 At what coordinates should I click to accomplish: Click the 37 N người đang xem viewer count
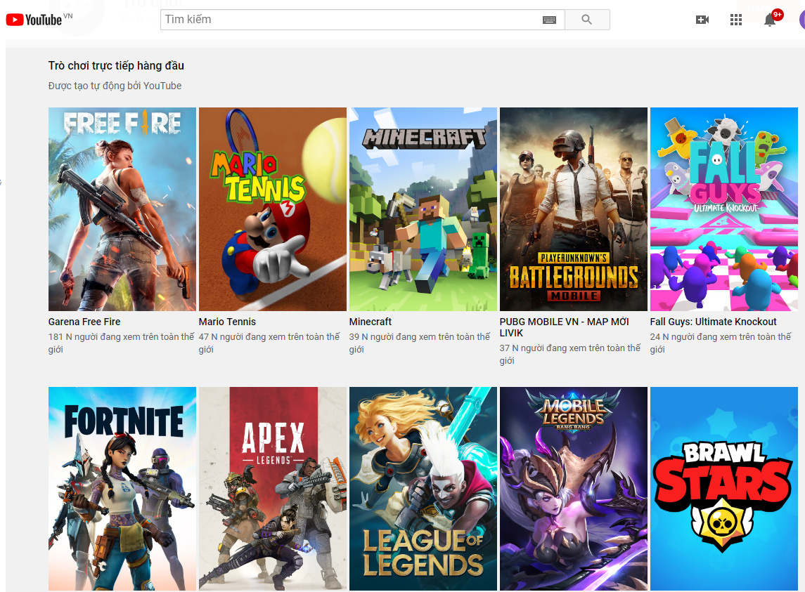(x=570, y=354)
